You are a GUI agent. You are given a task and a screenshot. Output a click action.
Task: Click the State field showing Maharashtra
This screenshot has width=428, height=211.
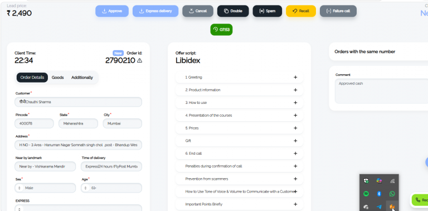pyautogui.click(x=79, y=123)
